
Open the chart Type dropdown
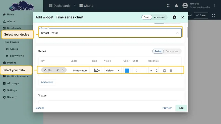[97, 71]
